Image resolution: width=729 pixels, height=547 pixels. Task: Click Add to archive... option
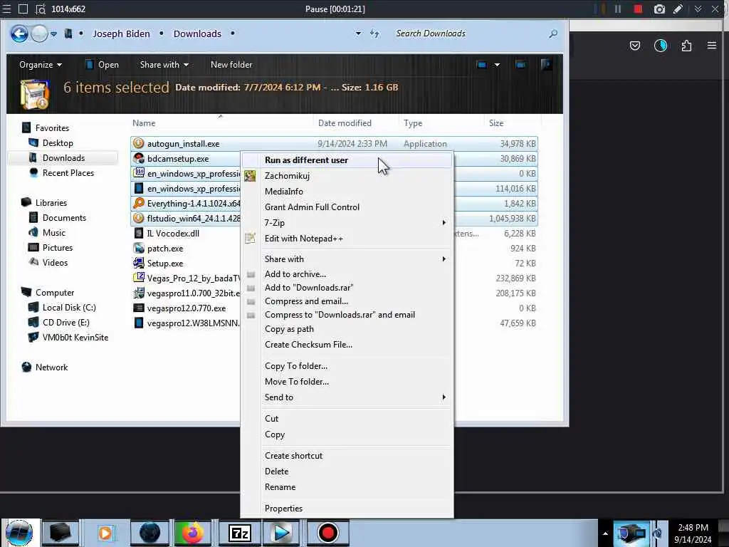(347, 274)
